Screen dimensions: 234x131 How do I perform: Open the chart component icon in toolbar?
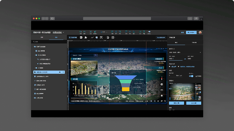(x=81, y=37)
